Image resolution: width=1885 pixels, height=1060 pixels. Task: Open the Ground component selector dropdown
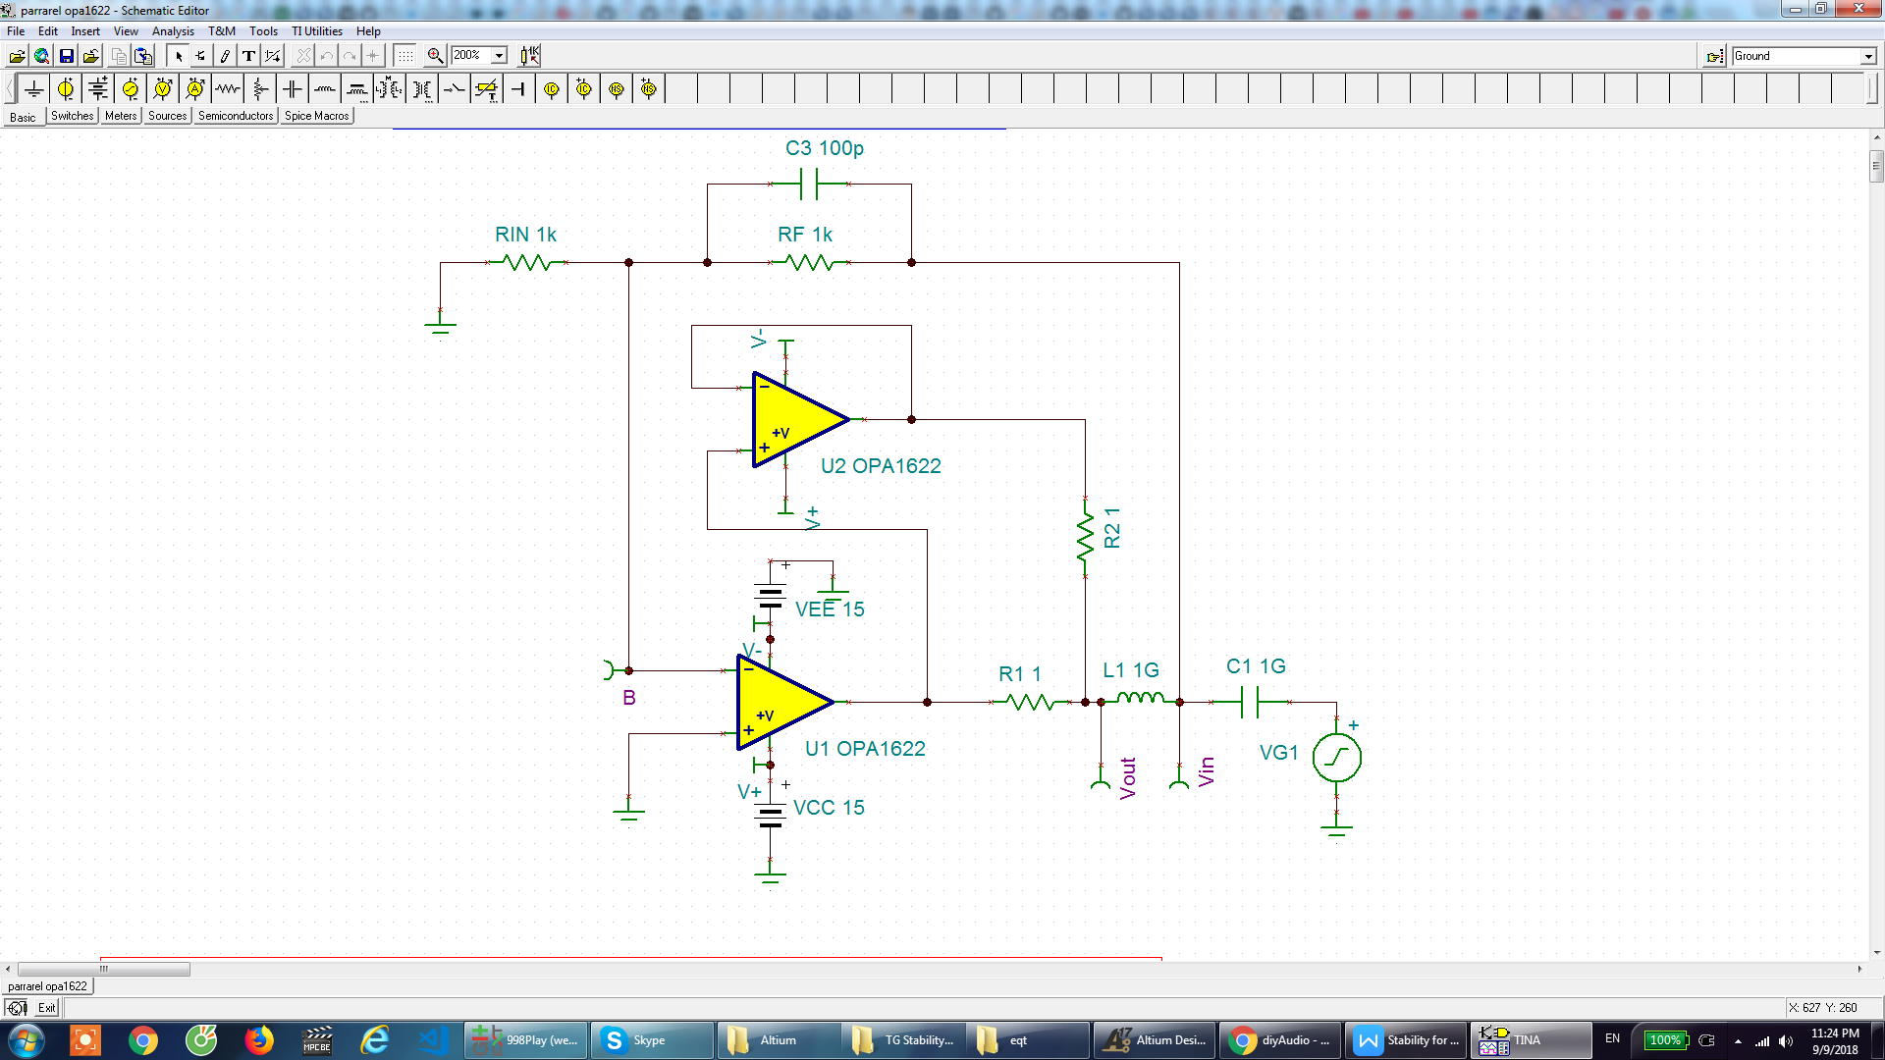(x=1868, y=57)
